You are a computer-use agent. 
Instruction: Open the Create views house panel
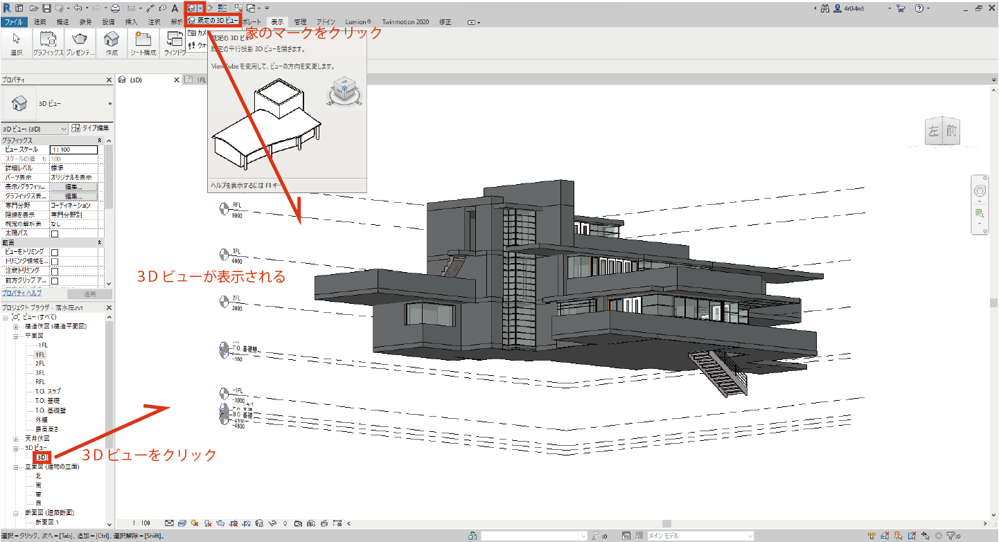pyautogui.click(x=111, y=43)
